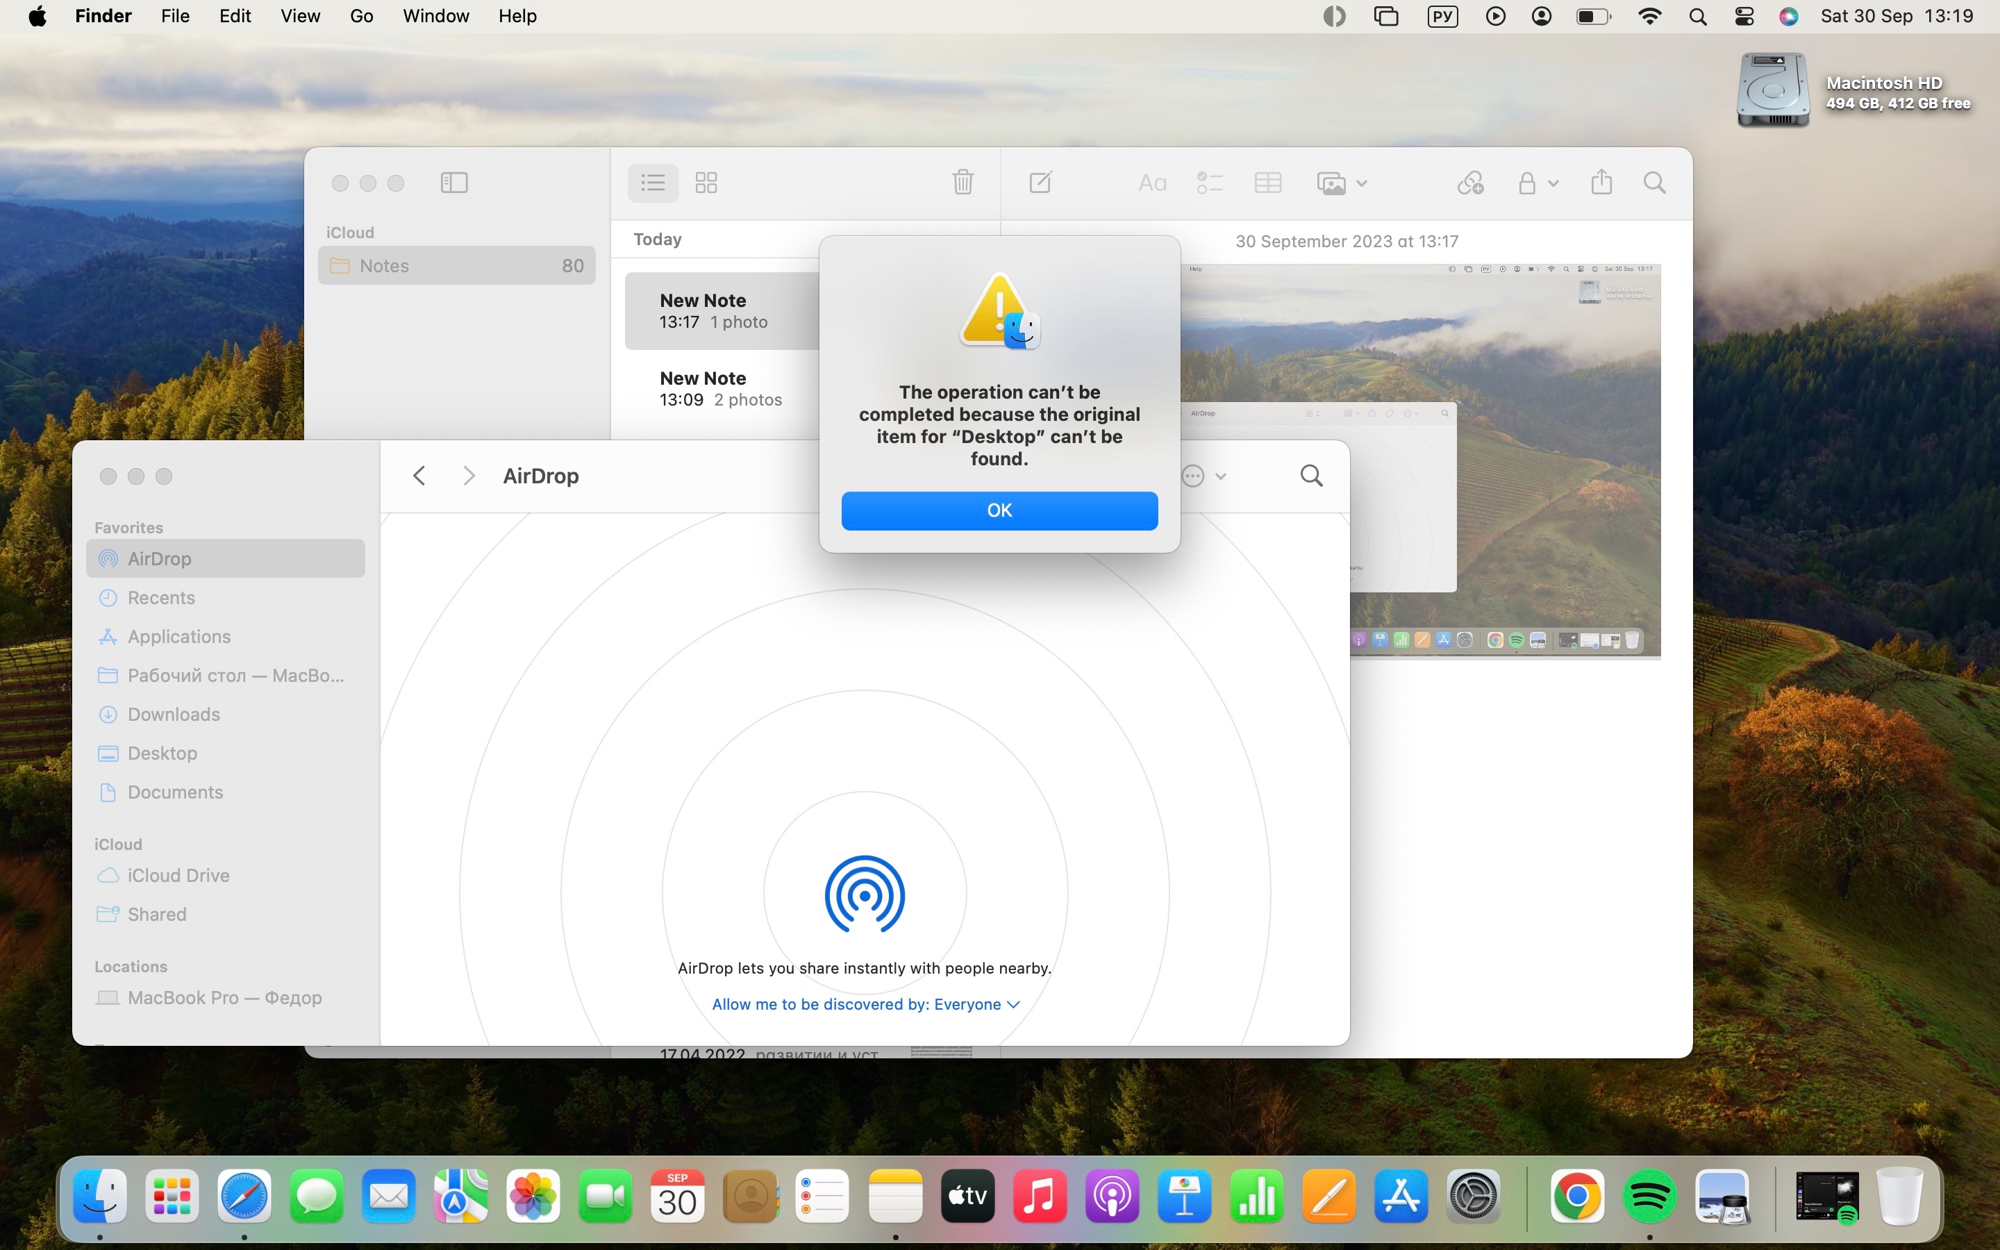
Task: Launch Spotify from the Dock
Action: click(x=1649, y=1197)
